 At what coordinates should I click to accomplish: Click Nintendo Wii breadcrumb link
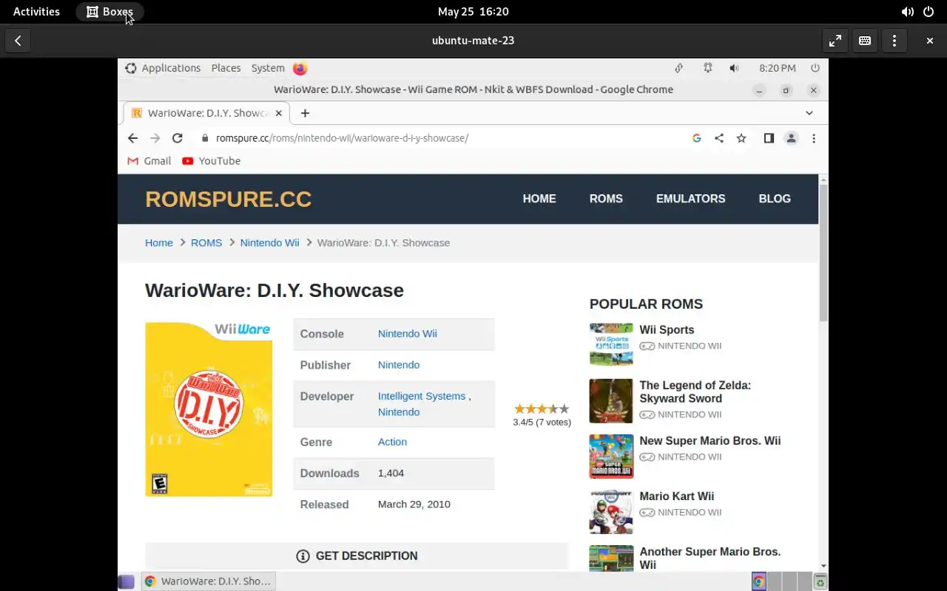coord(269,242)
